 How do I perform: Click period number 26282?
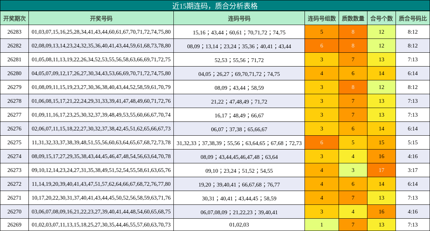pos(14,46)
